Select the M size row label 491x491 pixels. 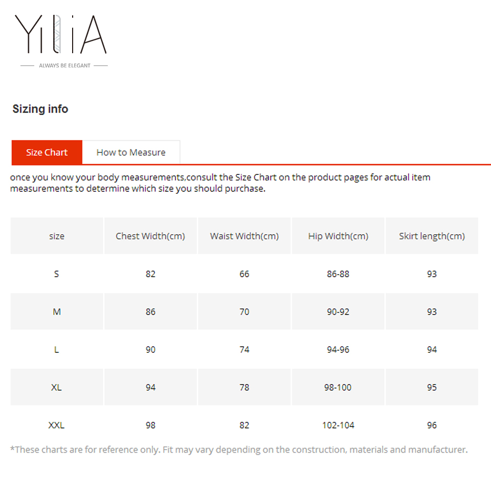click(x=56, y=311)
